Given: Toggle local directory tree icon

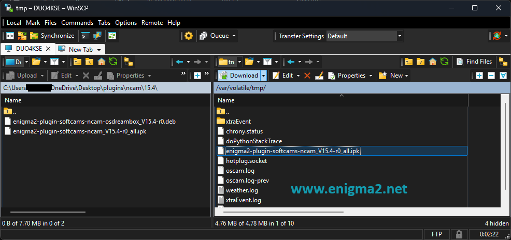Looking at the screenshot, I should [129, 62].
